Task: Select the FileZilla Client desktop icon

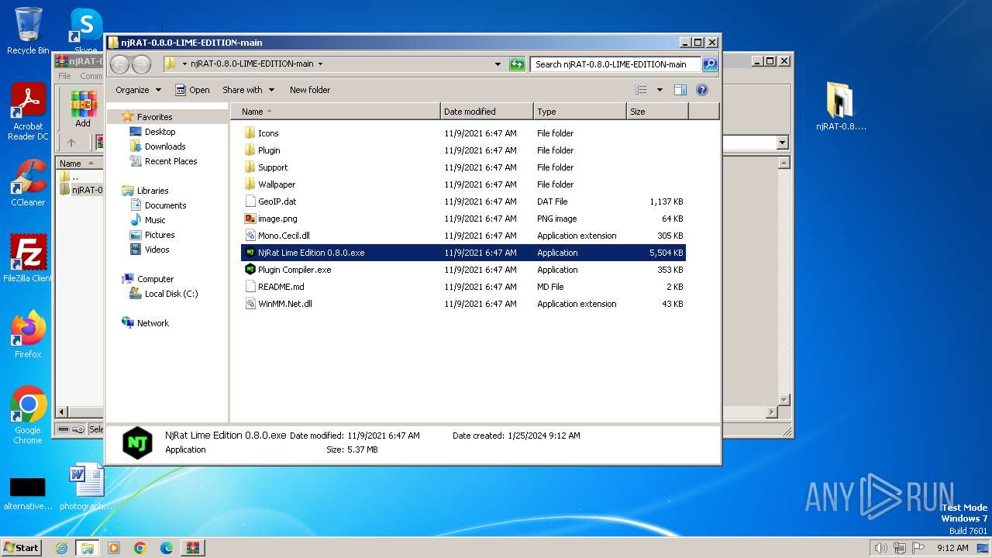Action: 28,258
